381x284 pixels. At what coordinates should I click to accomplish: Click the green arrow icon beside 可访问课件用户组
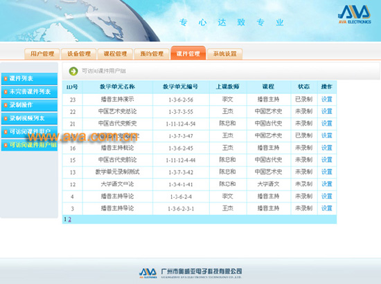point(73,71)
